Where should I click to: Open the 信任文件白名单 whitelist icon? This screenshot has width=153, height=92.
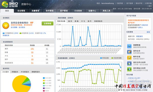(x=129, y=63)
